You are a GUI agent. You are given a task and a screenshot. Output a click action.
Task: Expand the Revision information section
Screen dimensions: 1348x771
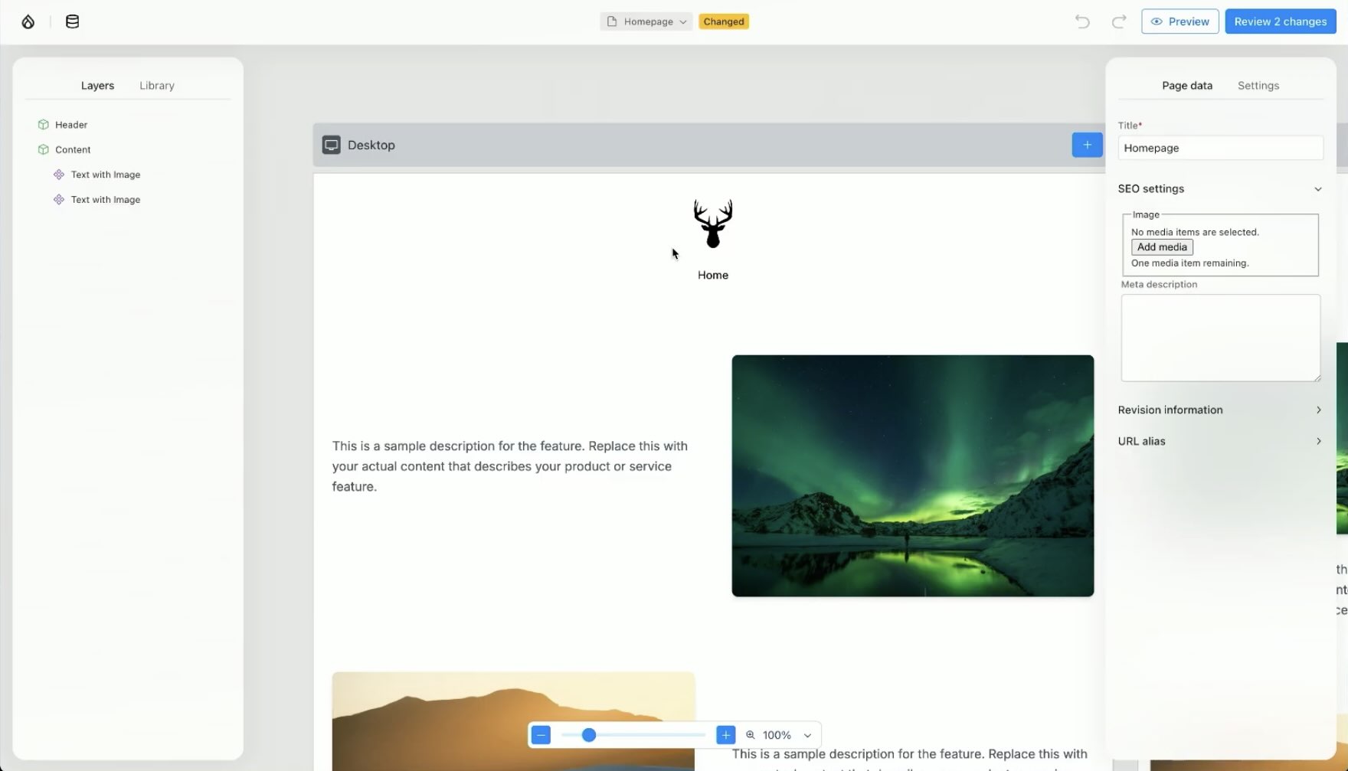1220,410
